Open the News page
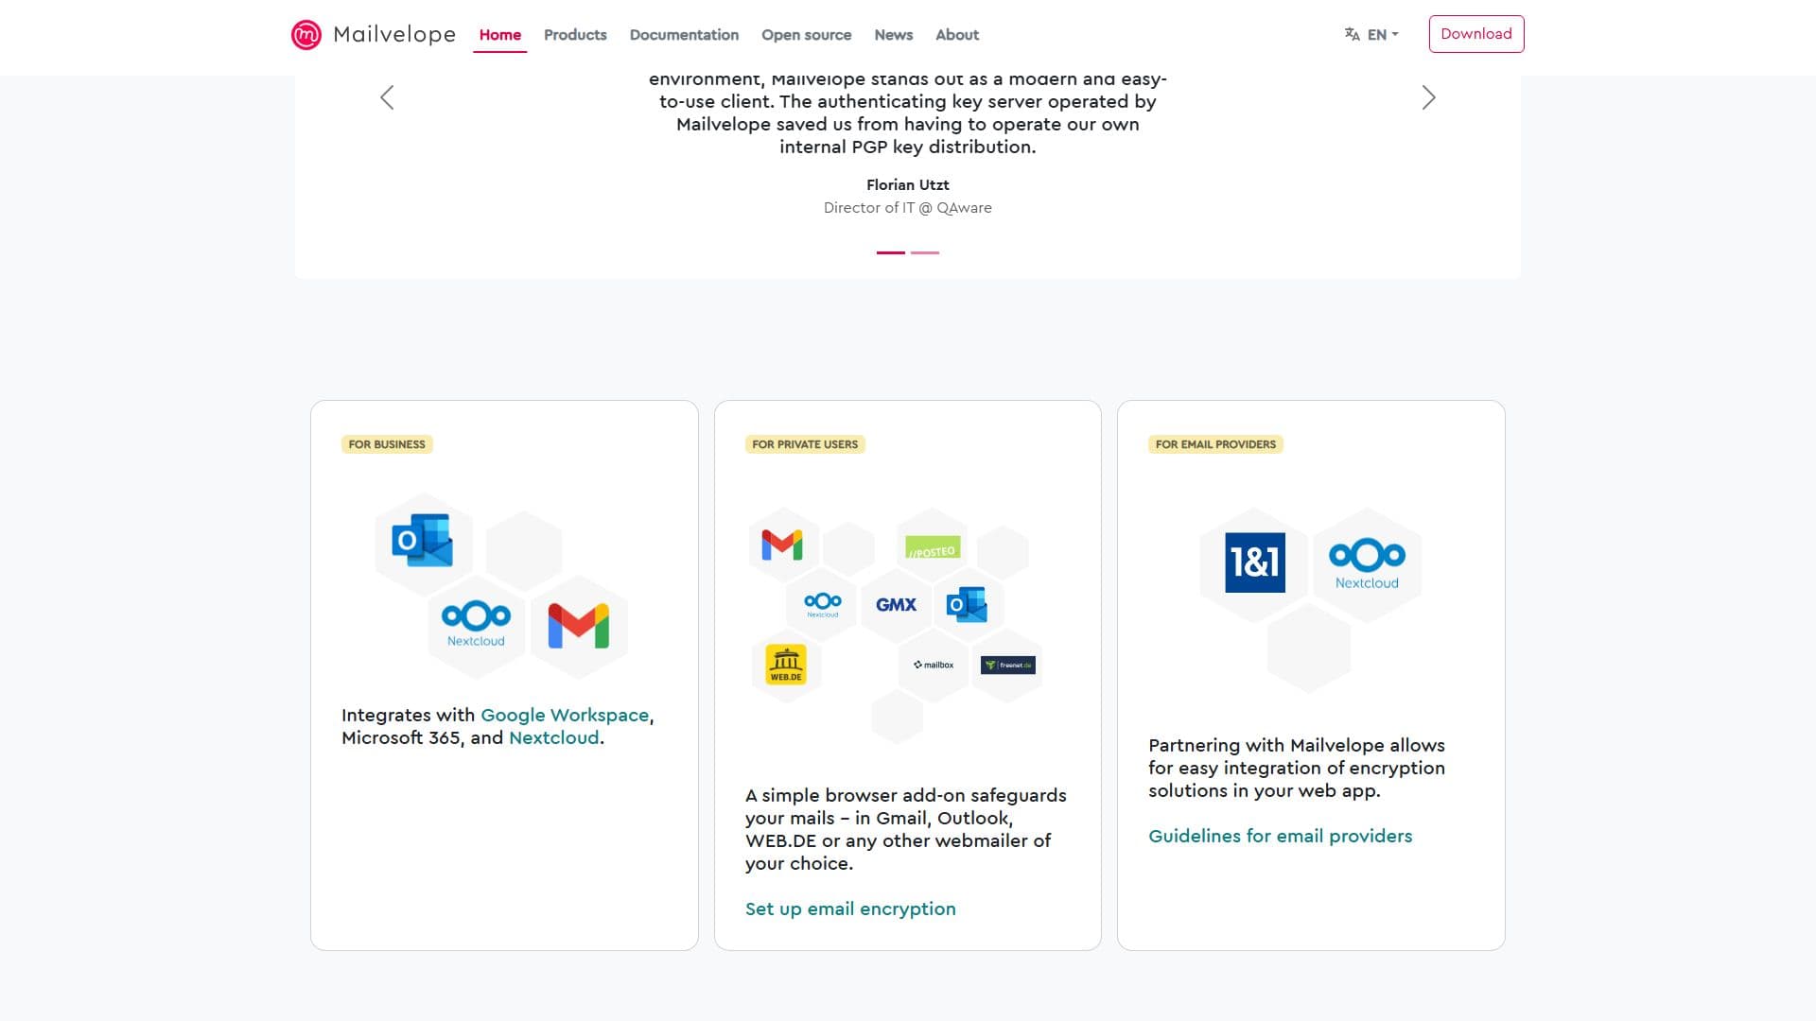Viewport: 1816px width, 1021px height. tap(894, 35)
